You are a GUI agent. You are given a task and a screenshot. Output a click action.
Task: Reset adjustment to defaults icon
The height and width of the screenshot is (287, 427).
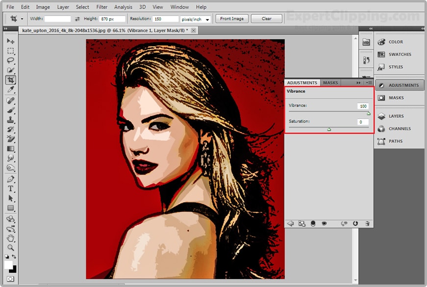tap(355, 224)
